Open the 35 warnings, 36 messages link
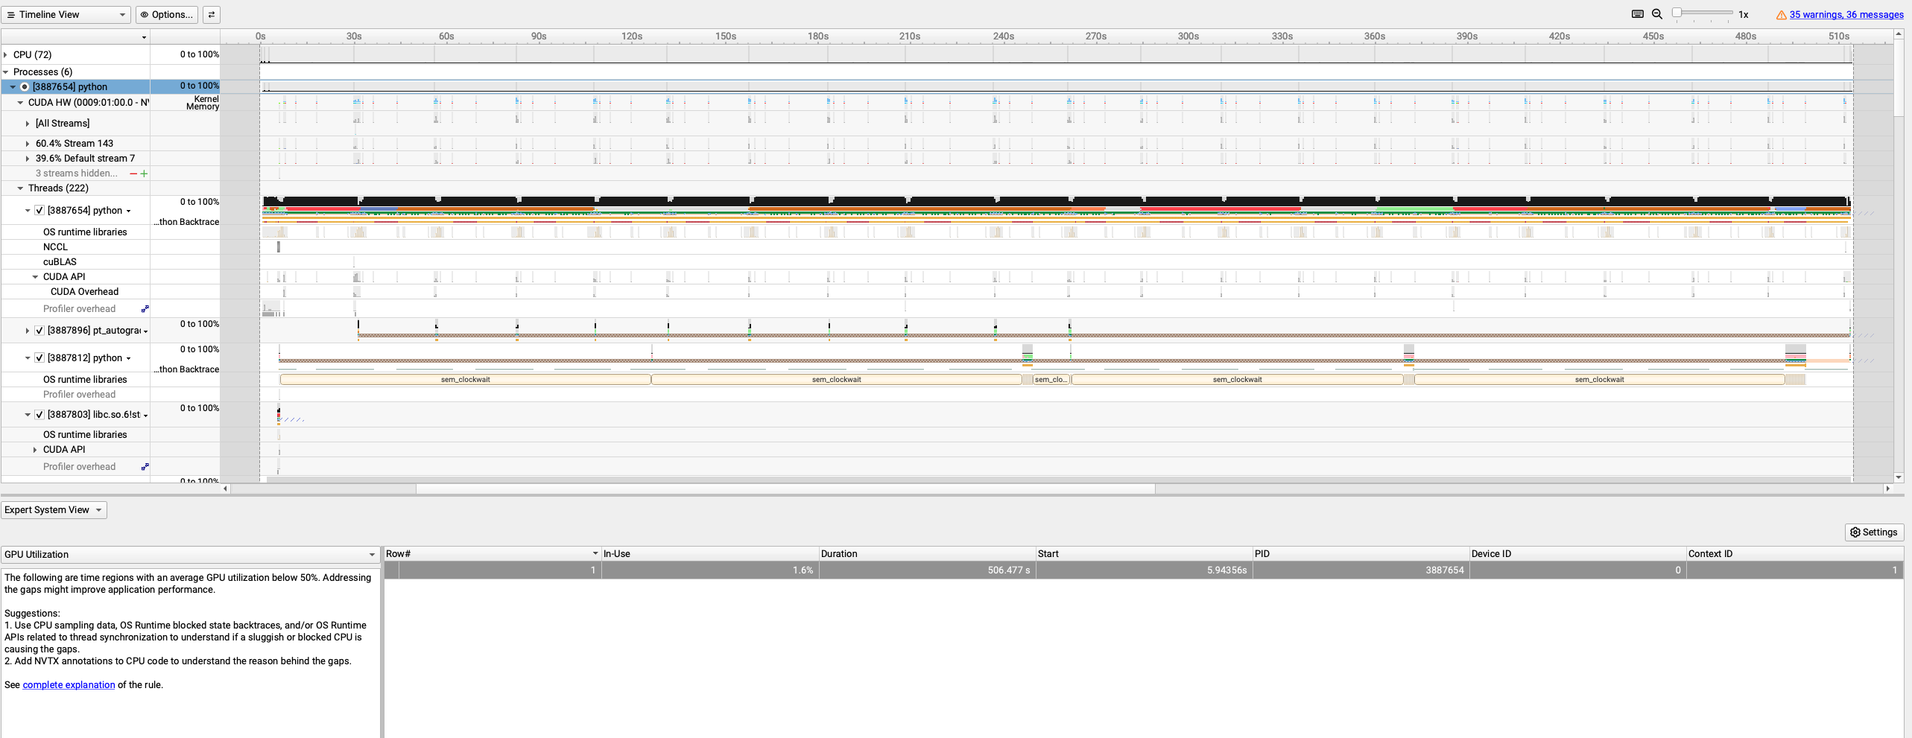1912x738 pixels. (1846, 15)
